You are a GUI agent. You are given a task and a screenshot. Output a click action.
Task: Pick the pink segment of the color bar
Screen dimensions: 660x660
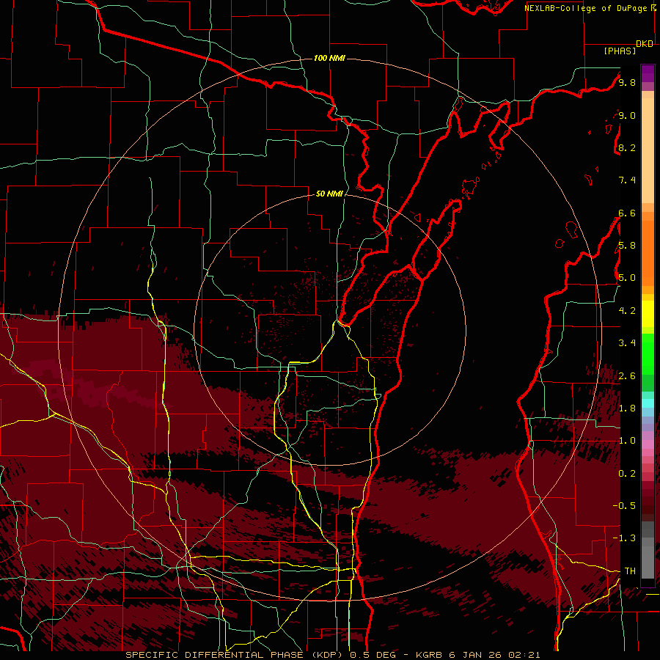pyautogui.click(x=648, y=444)
